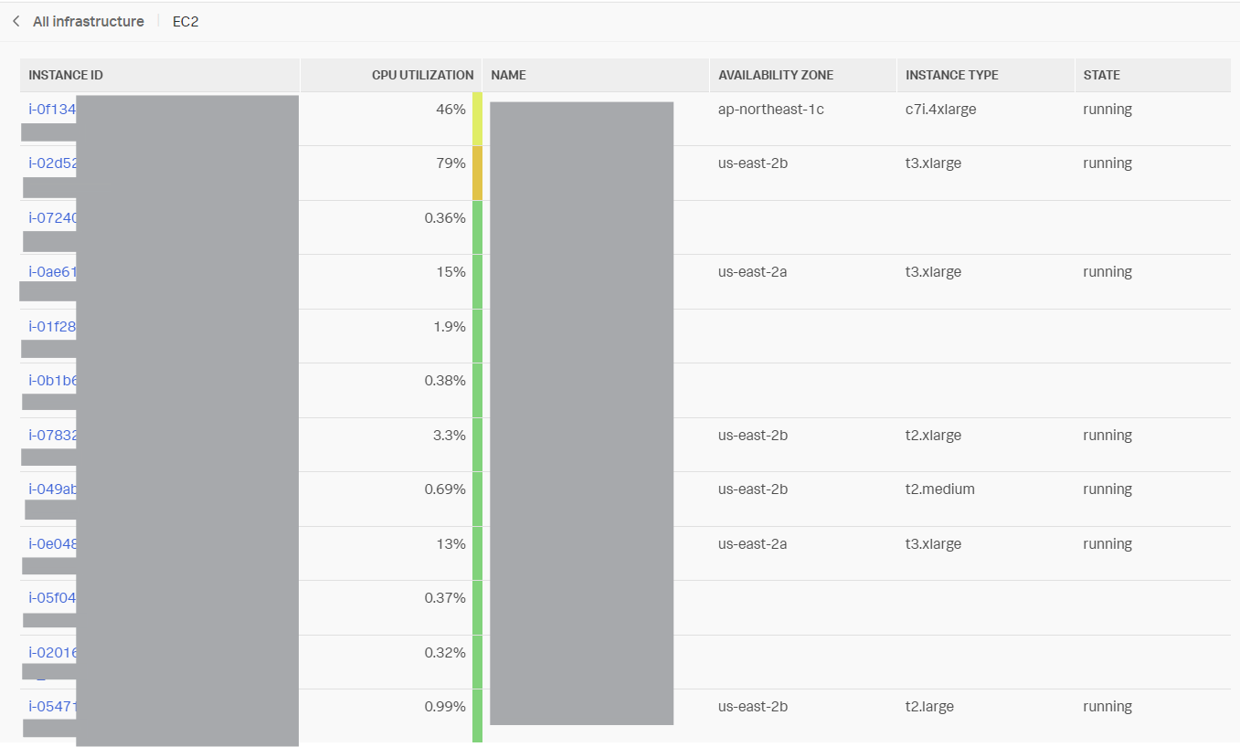Open instance link starting i-01f28
This screenshot has height=747, width=1240.
pos(52,327)
